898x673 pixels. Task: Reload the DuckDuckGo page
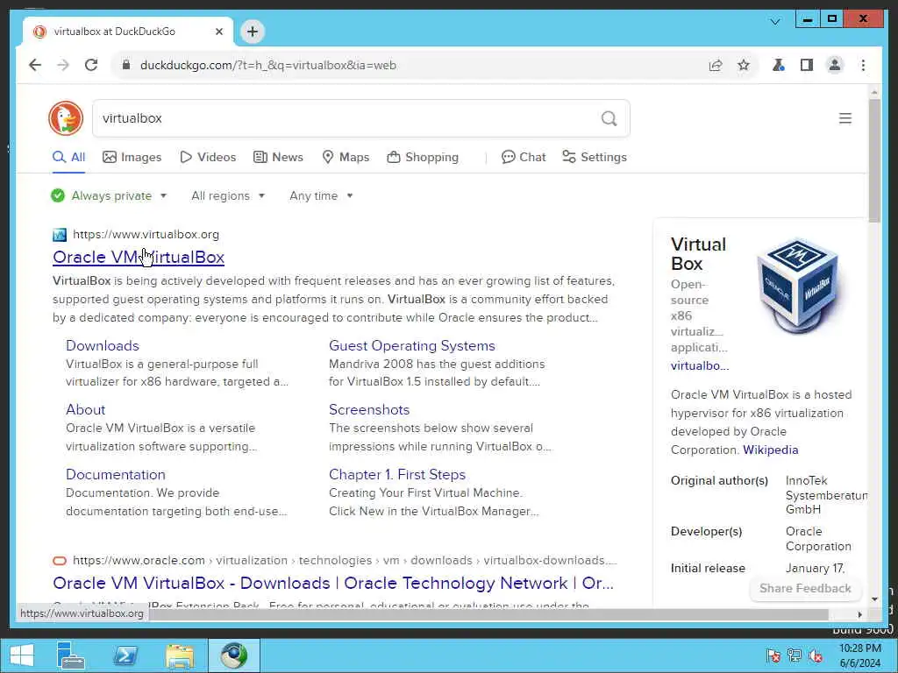91,65
